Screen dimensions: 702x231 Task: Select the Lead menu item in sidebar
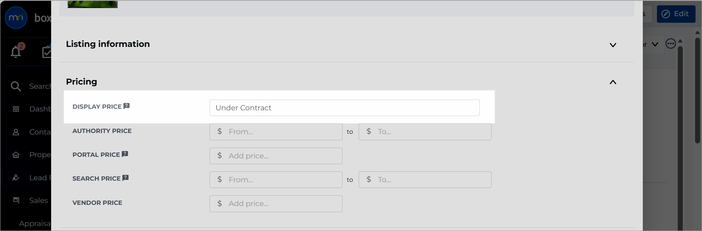(38, 178)
